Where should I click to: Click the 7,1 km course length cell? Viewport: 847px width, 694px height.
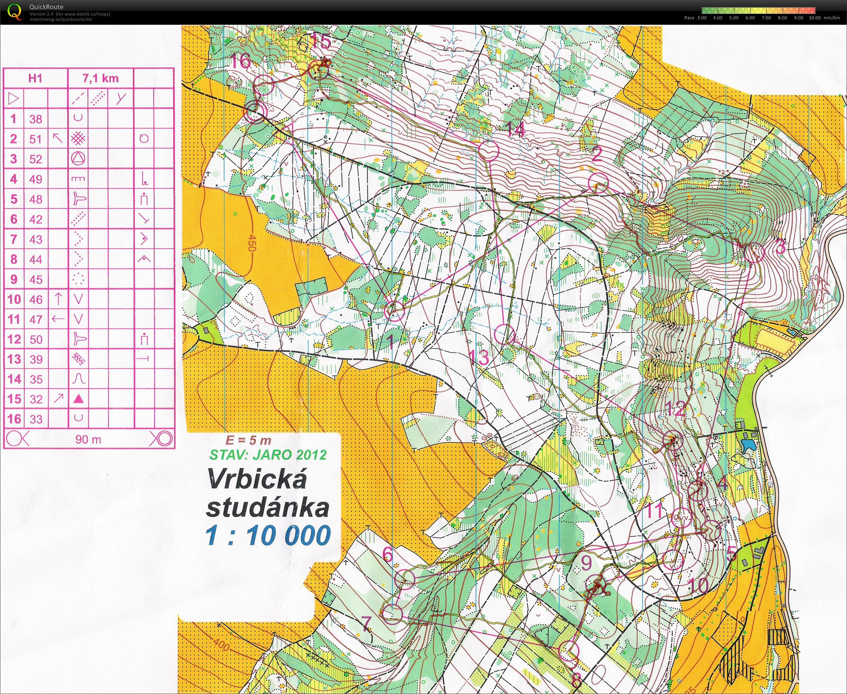[101, 78]
